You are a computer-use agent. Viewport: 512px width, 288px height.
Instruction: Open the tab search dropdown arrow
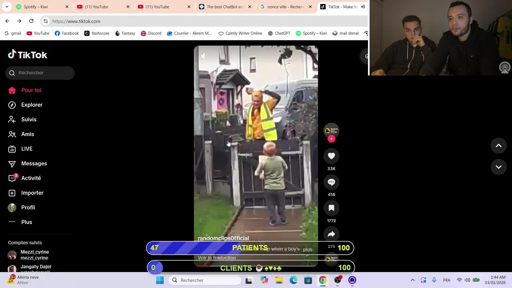(x=7, y=7)
